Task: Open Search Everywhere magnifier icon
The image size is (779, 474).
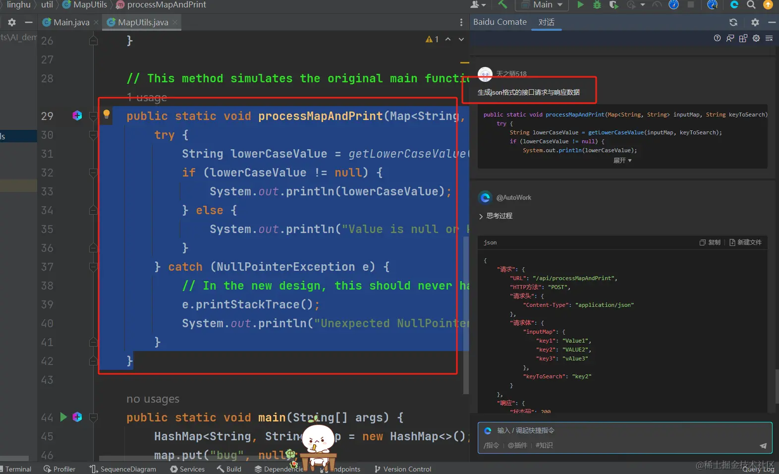Action: [751, 4]
